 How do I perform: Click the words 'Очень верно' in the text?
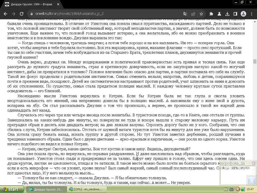[x=30, y=62]
